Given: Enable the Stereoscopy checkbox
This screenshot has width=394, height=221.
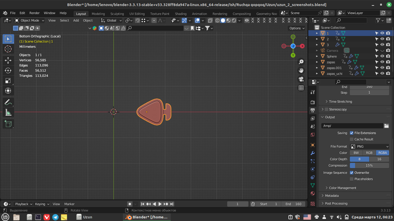Looking at the screenshot, I should point(327,109).
